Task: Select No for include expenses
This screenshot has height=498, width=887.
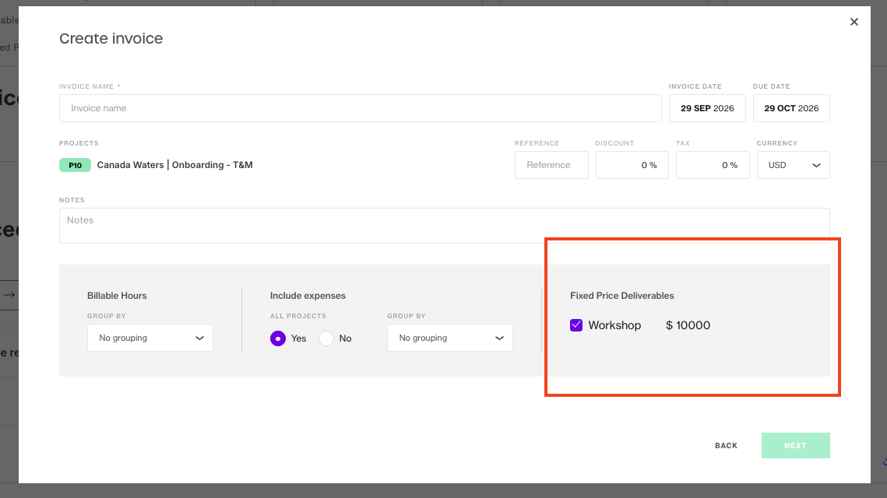Action: [x=326, y=338]
